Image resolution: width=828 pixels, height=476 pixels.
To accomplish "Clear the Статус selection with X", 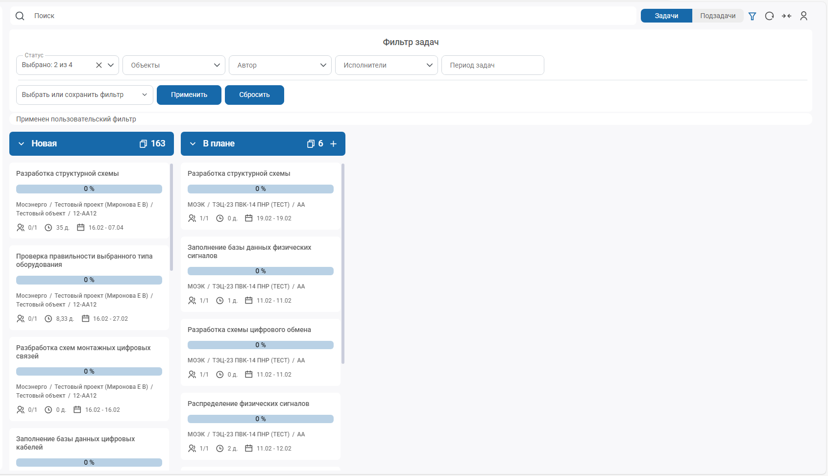I will coord(98,65).
